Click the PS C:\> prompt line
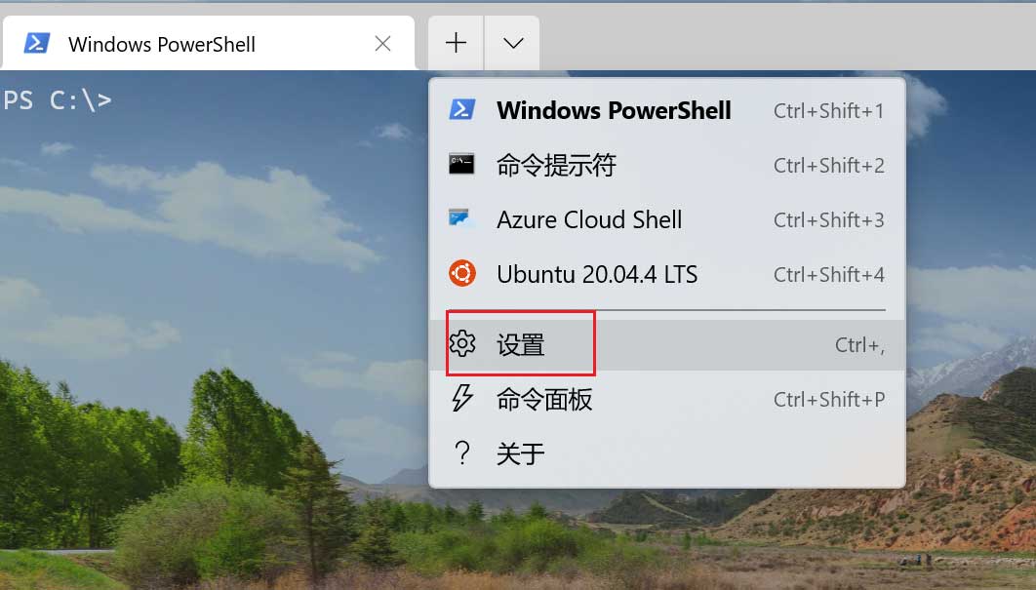1036x590 pixels. (x=58, y=100)
